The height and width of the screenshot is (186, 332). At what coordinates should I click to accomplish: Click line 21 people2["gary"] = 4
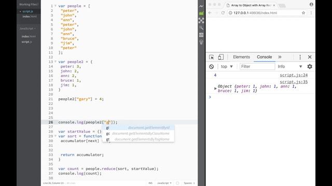(x=81, y=99)
